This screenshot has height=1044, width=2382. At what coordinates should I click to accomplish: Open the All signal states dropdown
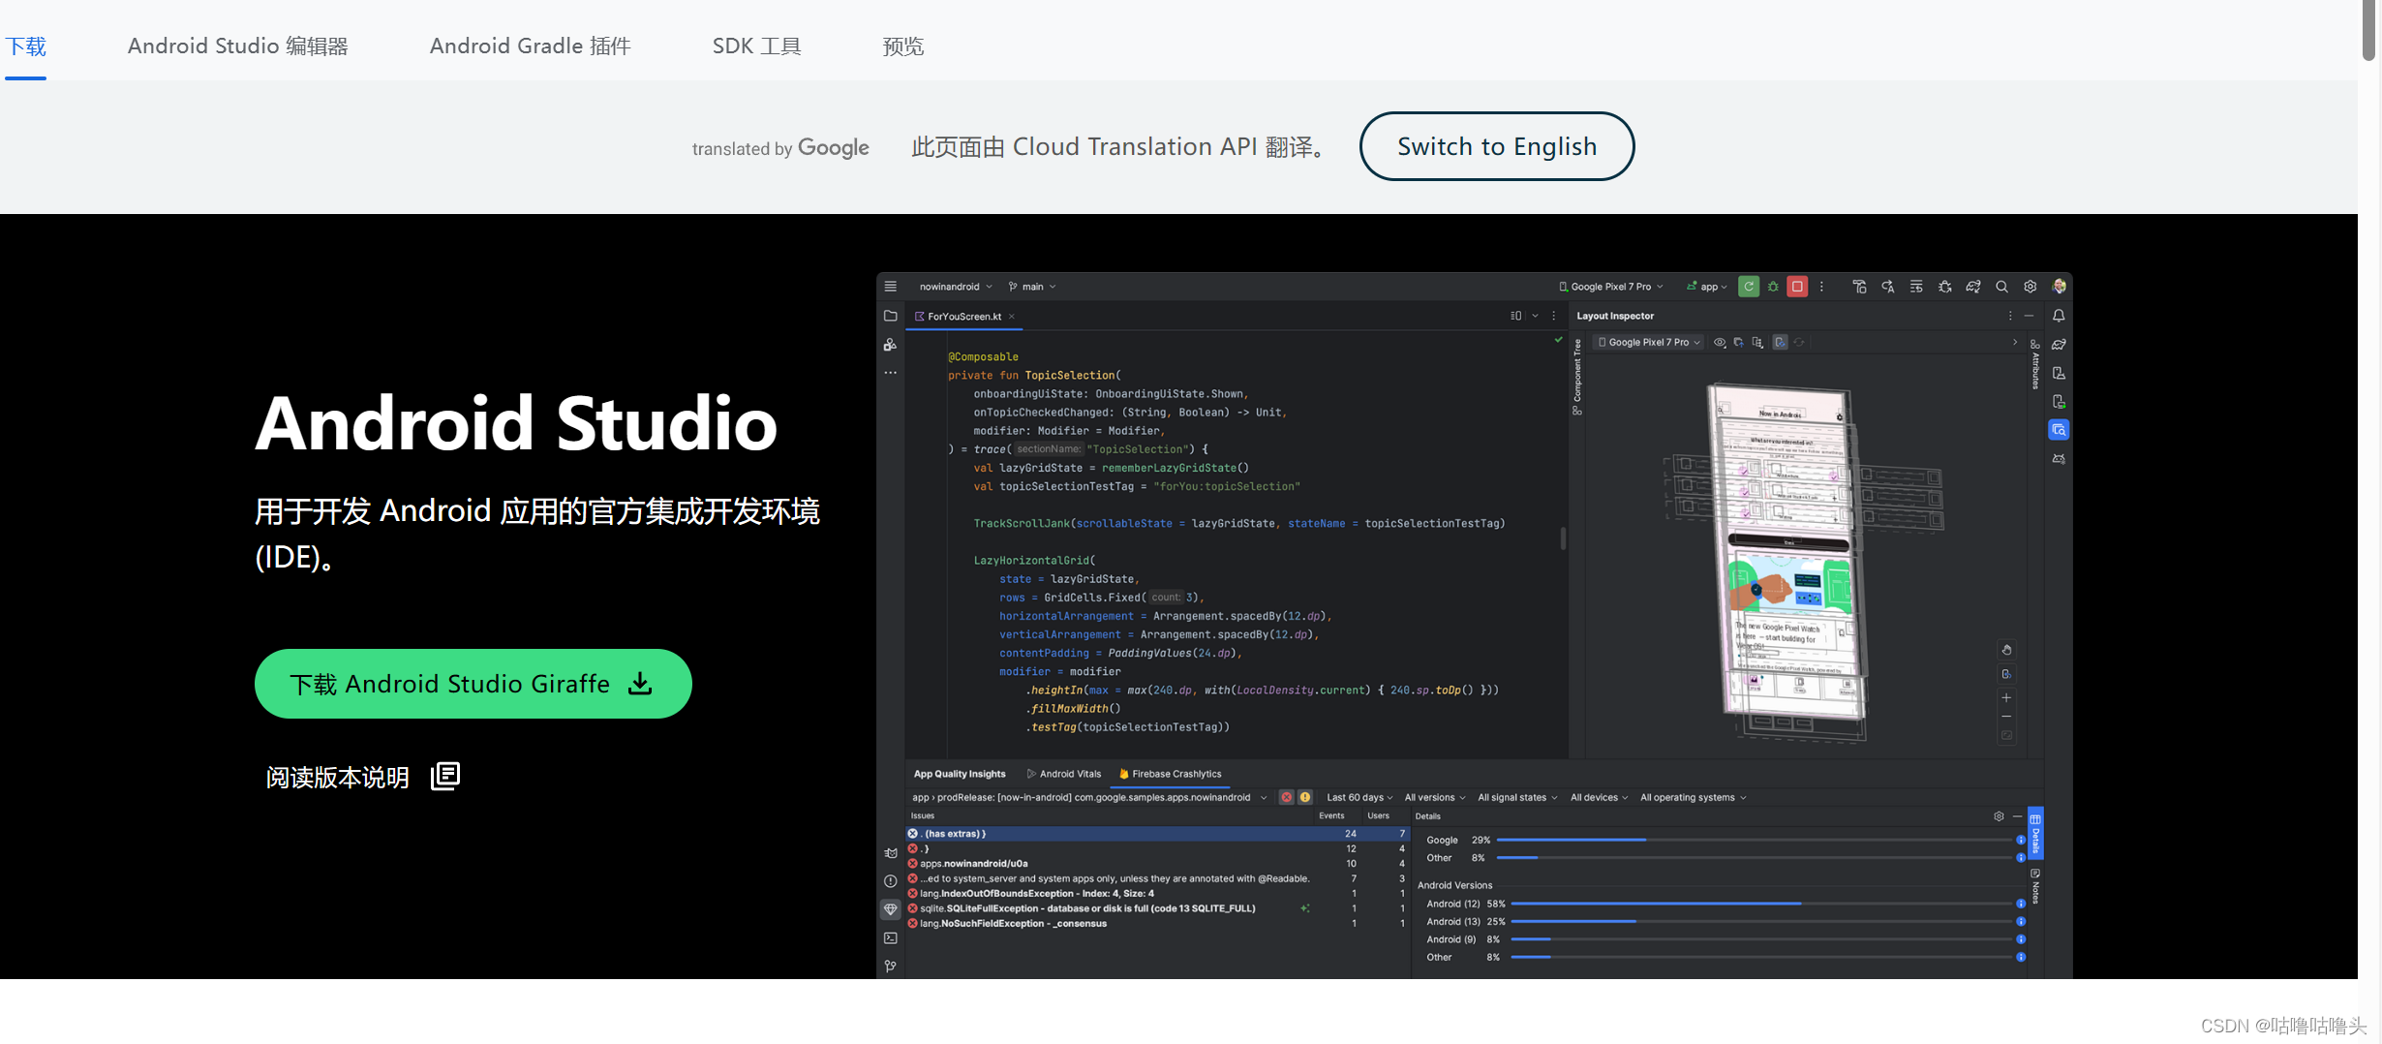1517,797
